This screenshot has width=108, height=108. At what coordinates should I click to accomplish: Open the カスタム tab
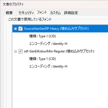(x=55, y=13)
